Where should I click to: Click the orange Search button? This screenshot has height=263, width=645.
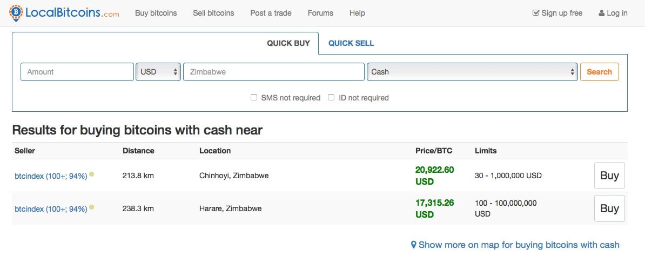point(599,72)
